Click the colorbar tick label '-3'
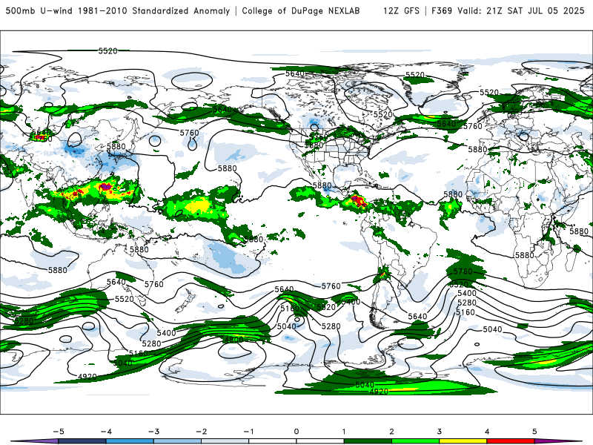Viewport: 593px width, 445px height. 153,432
